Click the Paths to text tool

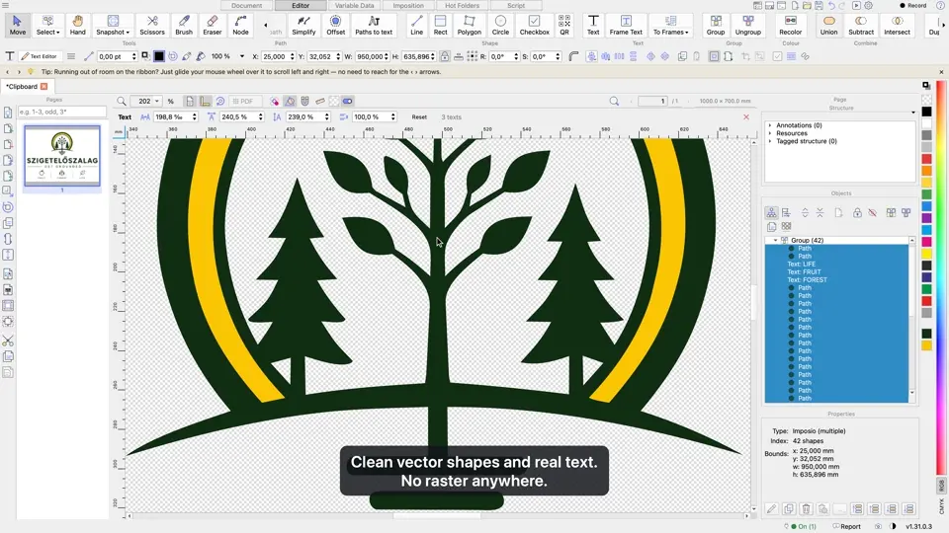point(374,25)
